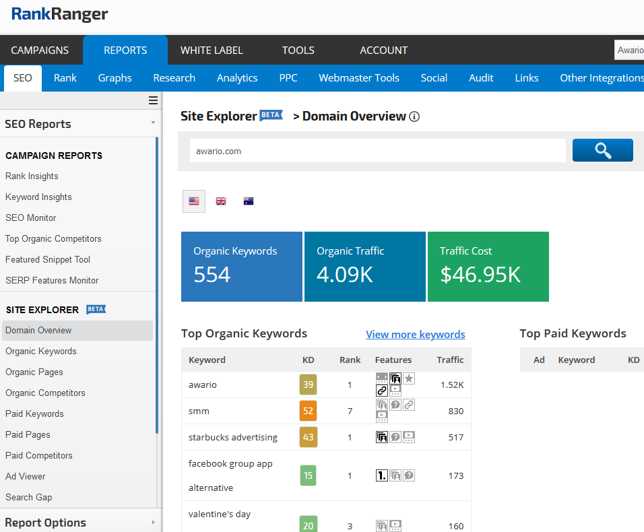This screenshot has width=644, height=532.
Task: Click image pack icon in facebook group row
Action: [x=395, y=475]
